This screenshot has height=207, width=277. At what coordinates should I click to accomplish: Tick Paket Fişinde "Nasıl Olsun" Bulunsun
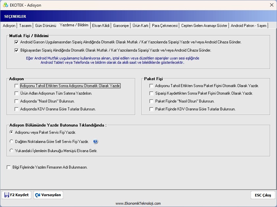click(151, 101)
